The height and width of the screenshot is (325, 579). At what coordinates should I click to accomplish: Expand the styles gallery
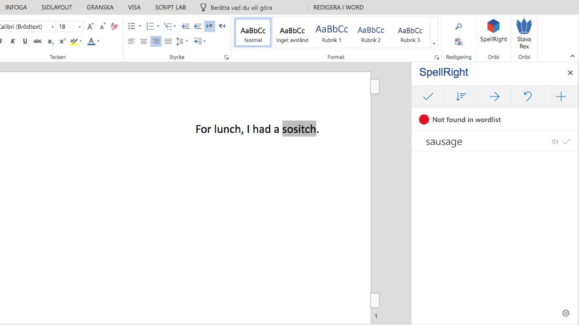pos(434,44)
